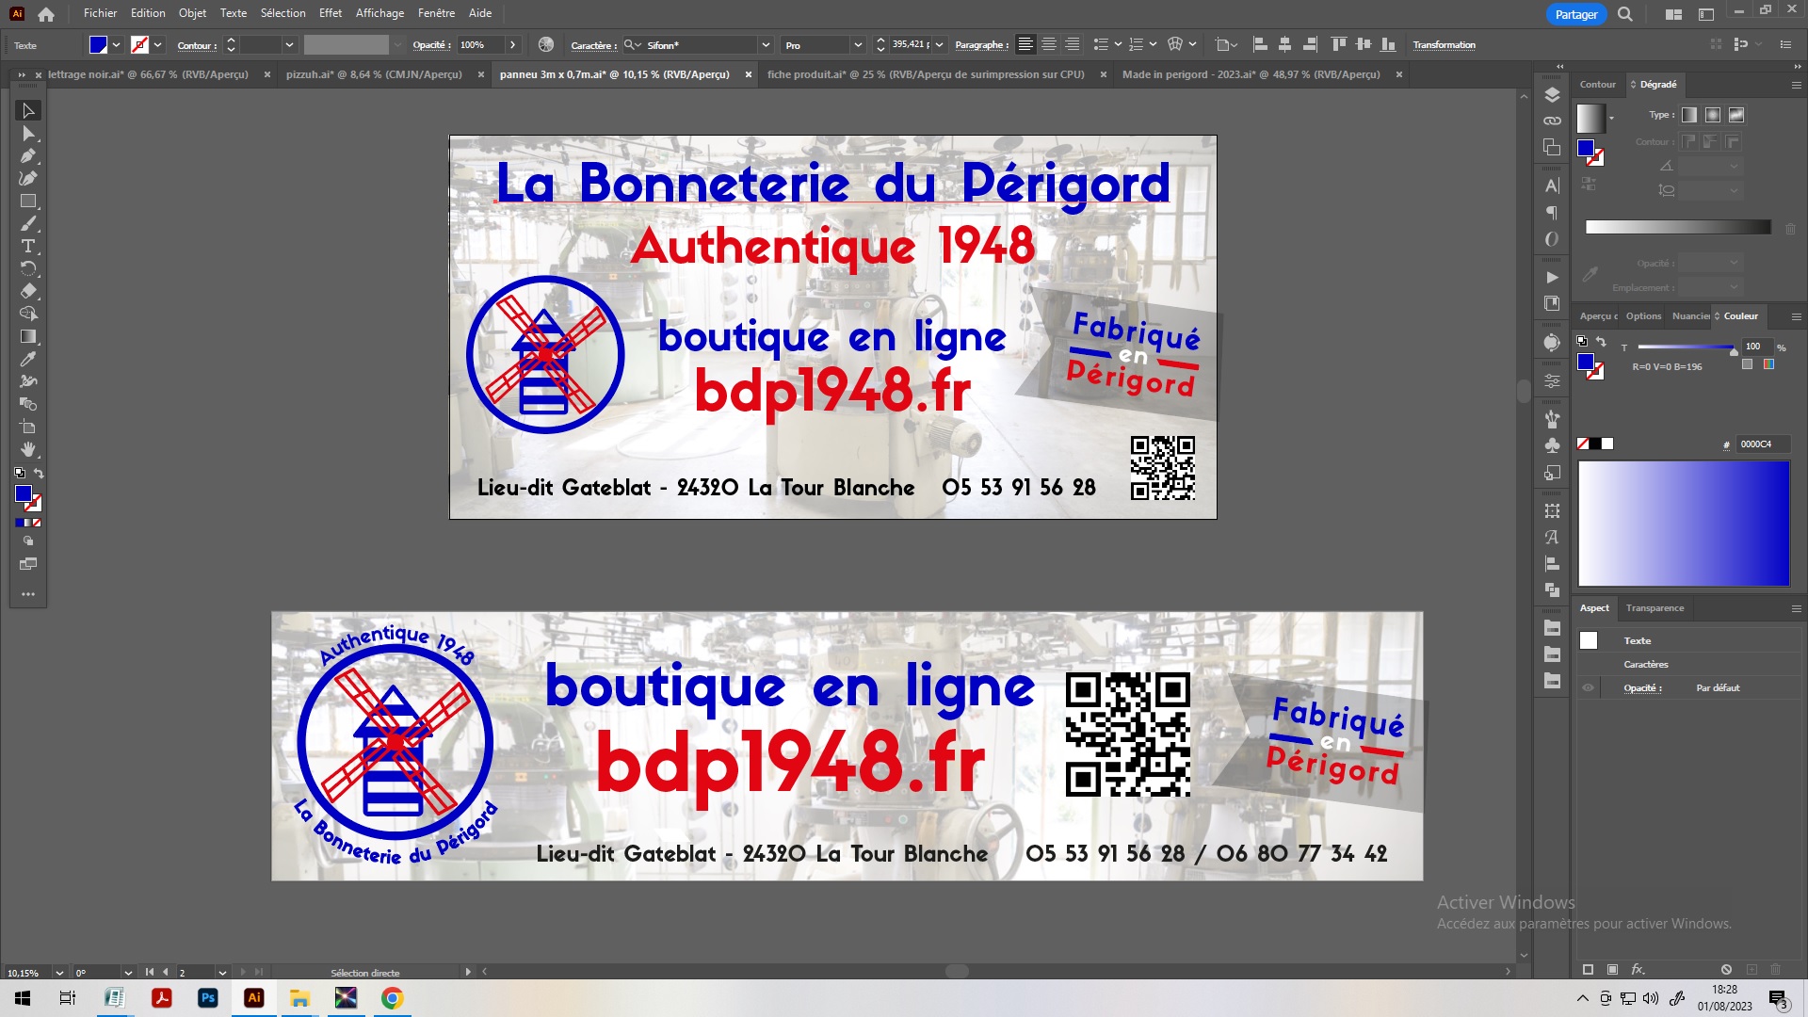Open the Objet menu
Image resolution: width=1808 pixels, height=1017 pixels.
coord(192,13)
